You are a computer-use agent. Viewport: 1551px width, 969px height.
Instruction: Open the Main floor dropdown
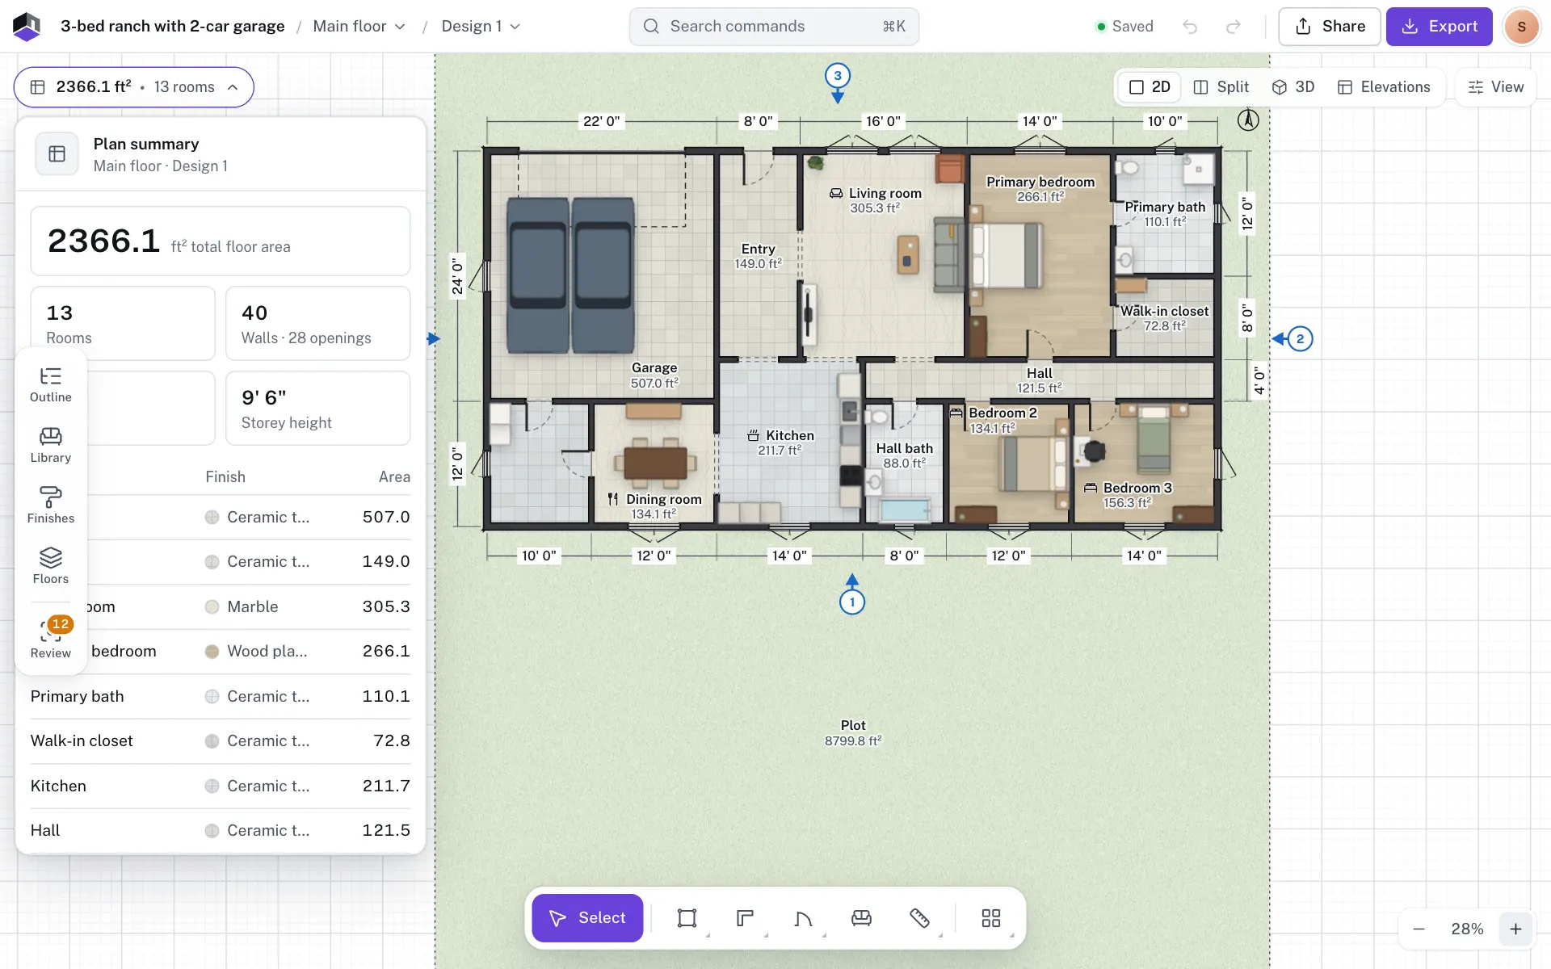coord(359,27)
